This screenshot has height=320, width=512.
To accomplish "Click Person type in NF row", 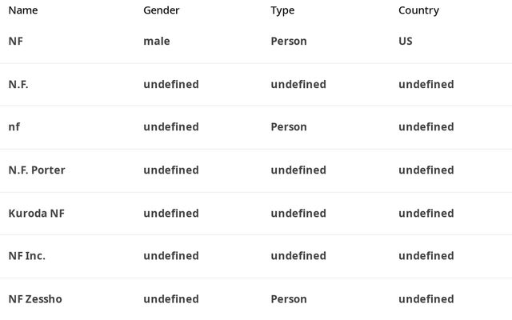I will (x=289, y=41).
